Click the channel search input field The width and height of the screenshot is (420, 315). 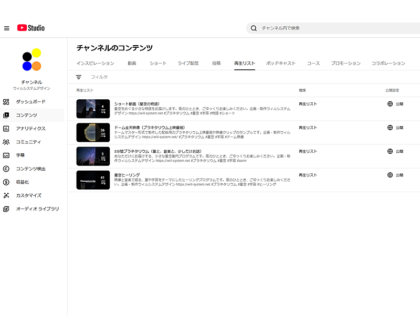click(336, 28)
